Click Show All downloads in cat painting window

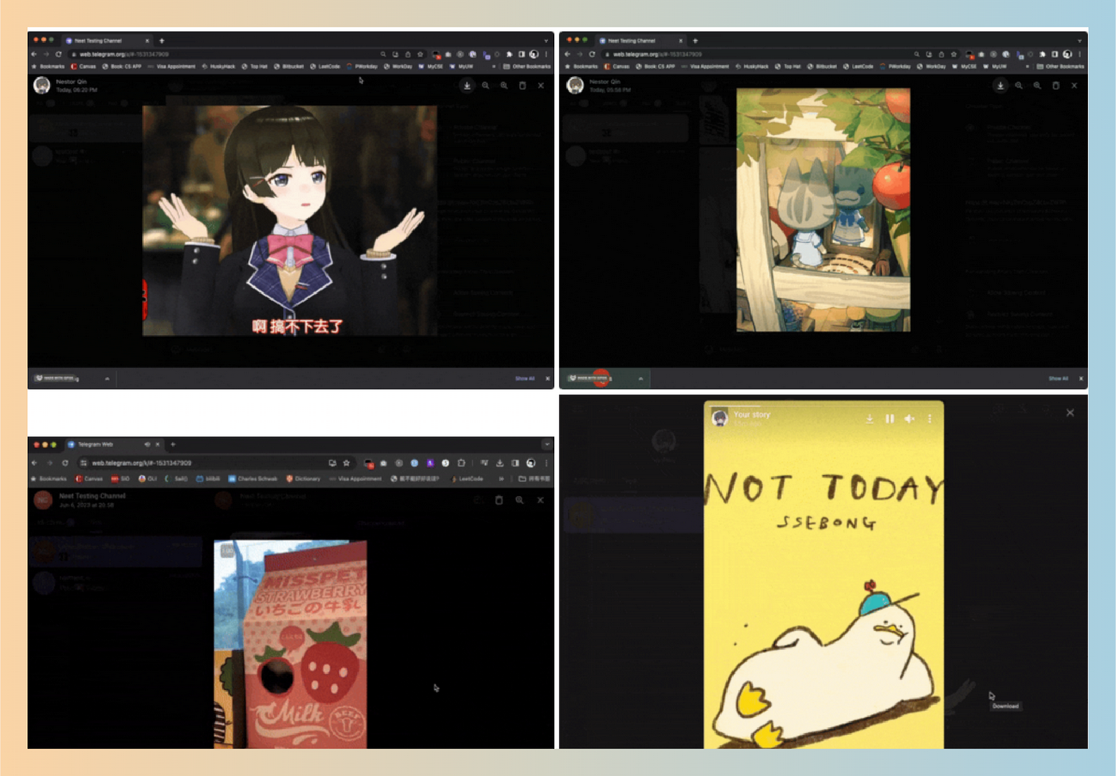1058,378
